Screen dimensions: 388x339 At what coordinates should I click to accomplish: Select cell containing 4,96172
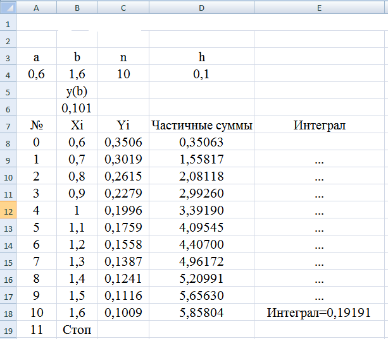202,261
